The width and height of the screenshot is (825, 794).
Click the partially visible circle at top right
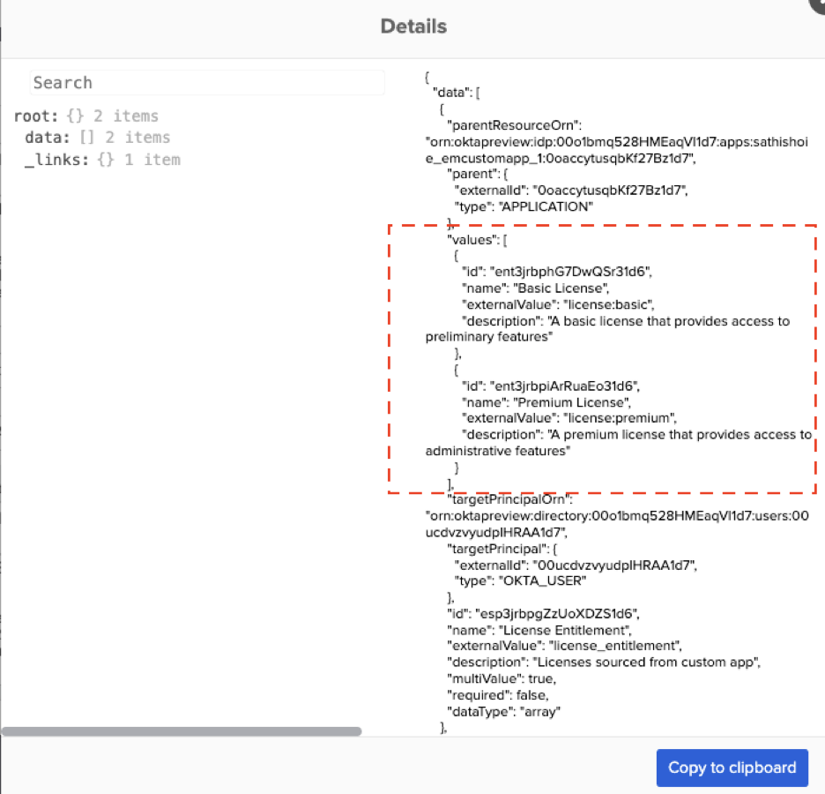click(x=818, y=7)
